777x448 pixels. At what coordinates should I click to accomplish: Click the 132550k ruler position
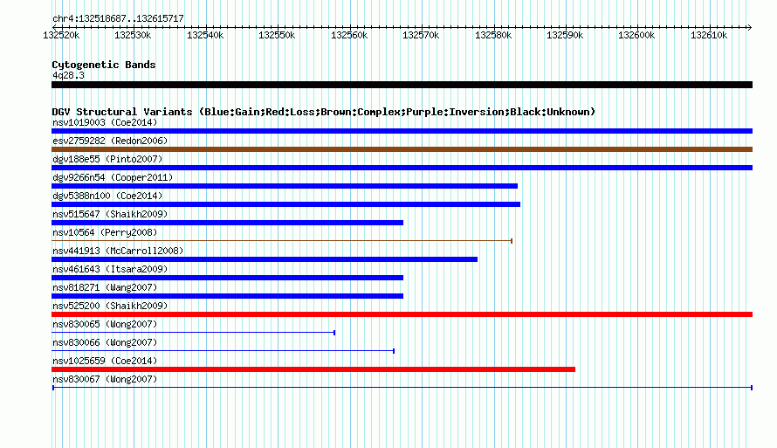click(277, 35)
